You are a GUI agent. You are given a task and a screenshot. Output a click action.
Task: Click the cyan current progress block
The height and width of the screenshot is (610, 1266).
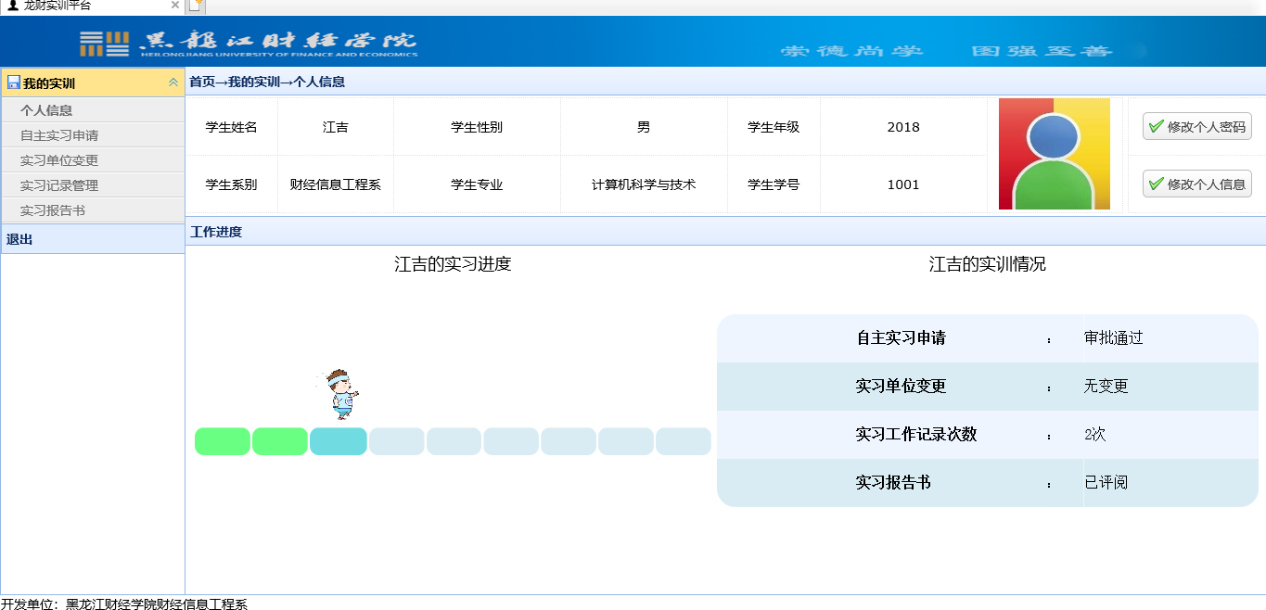click(x=338, y=441)
